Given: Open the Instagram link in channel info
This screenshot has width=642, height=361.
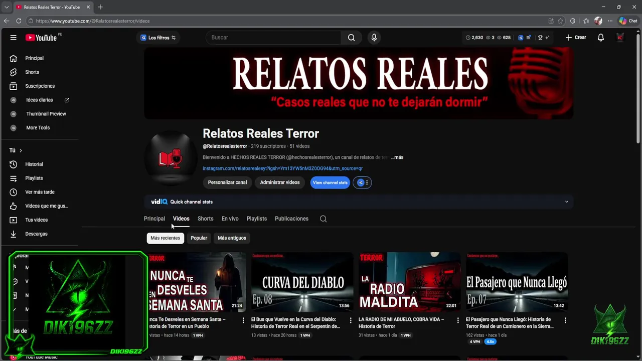Looking at the screenshot, I should click(282, 168).
